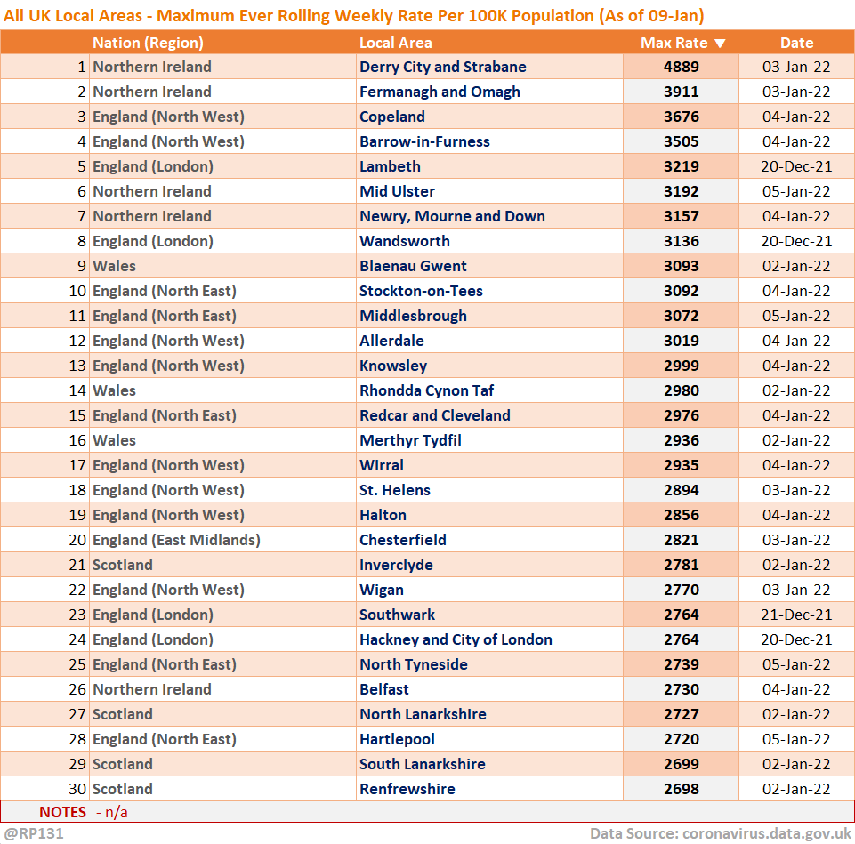Open the coronavirus.data.gov.uk data source
This screenshot has width=855, height=844.
click(765, 833)
